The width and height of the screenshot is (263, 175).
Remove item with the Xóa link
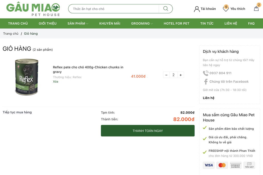(55, 81)
